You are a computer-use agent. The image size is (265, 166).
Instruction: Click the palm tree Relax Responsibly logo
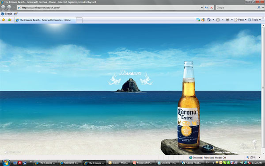[x=248, y=145]
